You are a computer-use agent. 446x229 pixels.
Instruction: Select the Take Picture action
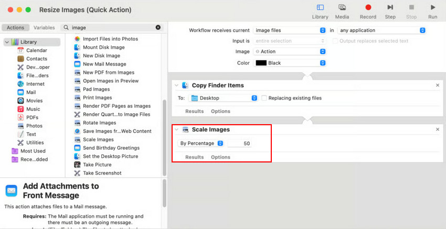(x=93, y=165)
